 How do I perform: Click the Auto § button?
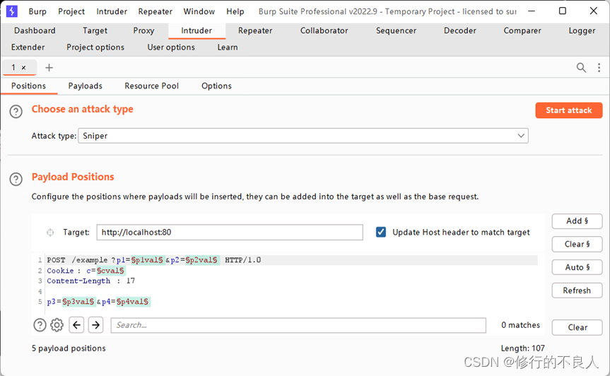click(577, 268)
